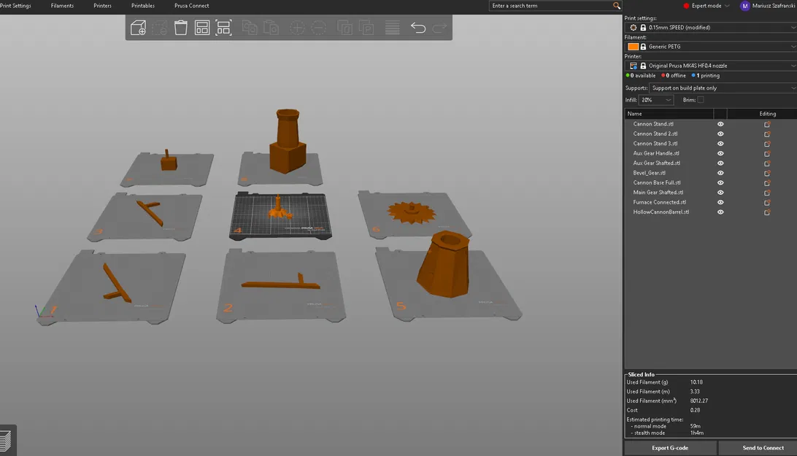Open the Generic PETG filament dropdown

711,46
